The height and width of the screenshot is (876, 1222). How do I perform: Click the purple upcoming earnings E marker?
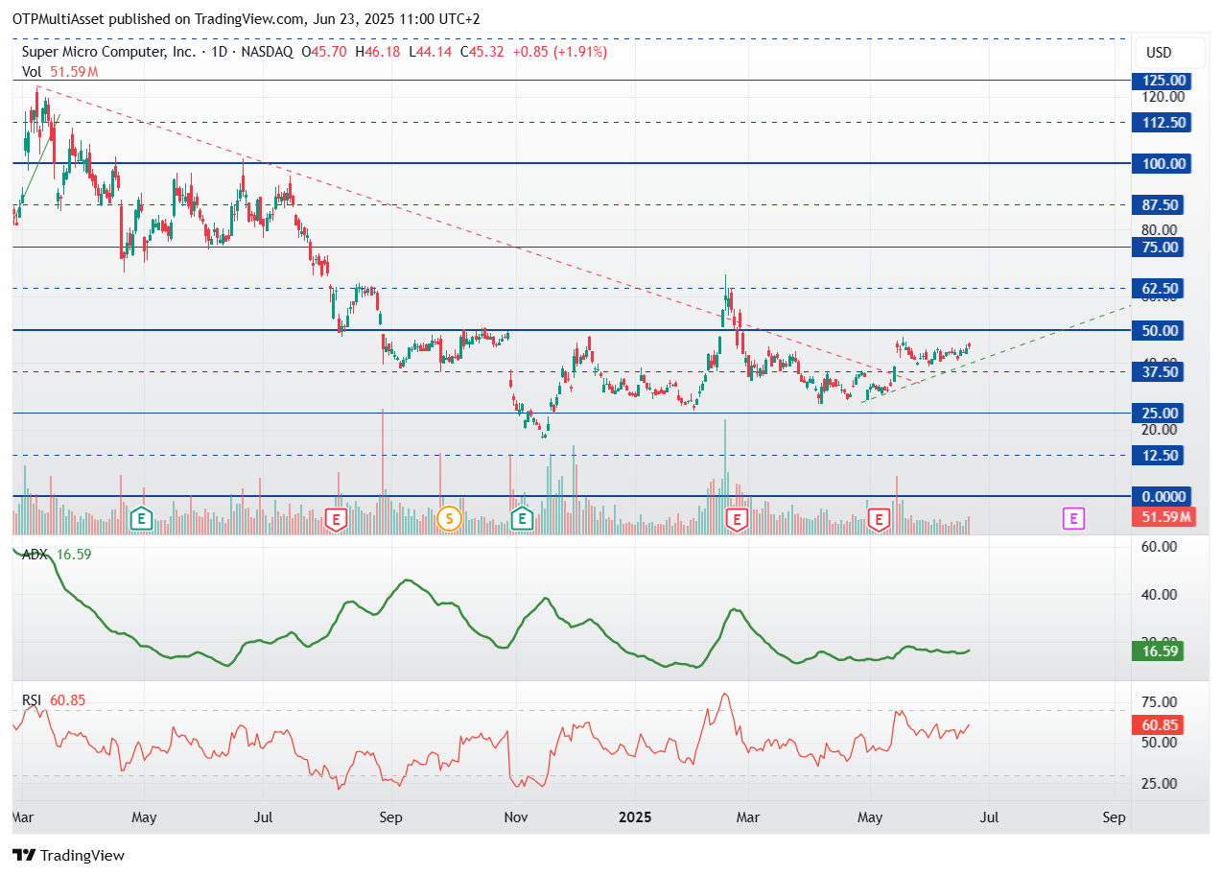click(1074, 519)
